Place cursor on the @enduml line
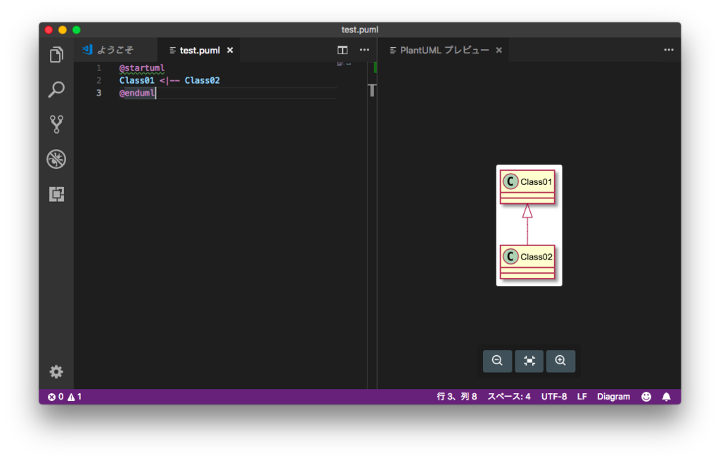 pyautogui.click(x=137, y=93)
